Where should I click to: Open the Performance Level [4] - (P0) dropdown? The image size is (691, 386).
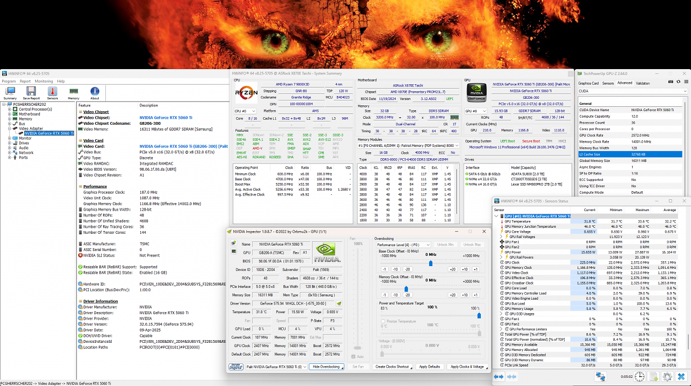pos(403,245)
